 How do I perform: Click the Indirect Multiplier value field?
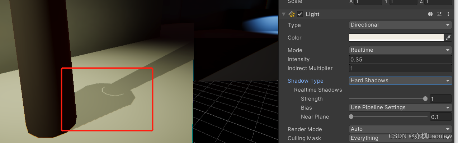click(400, 68)
